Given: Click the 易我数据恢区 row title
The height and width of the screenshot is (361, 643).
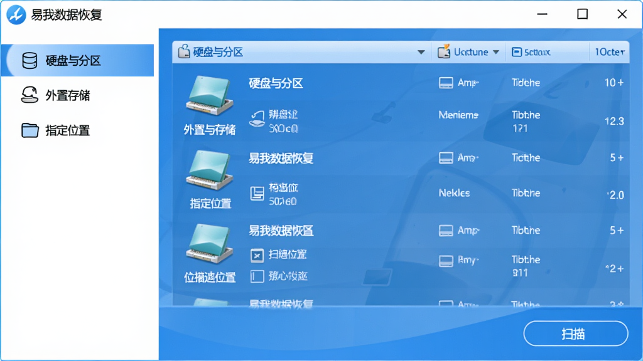Looking at the screenshot, I should click(x=281, y=231).
